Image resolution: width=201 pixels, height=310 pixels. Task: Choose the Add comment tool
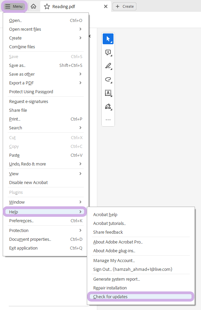(108, 52)
